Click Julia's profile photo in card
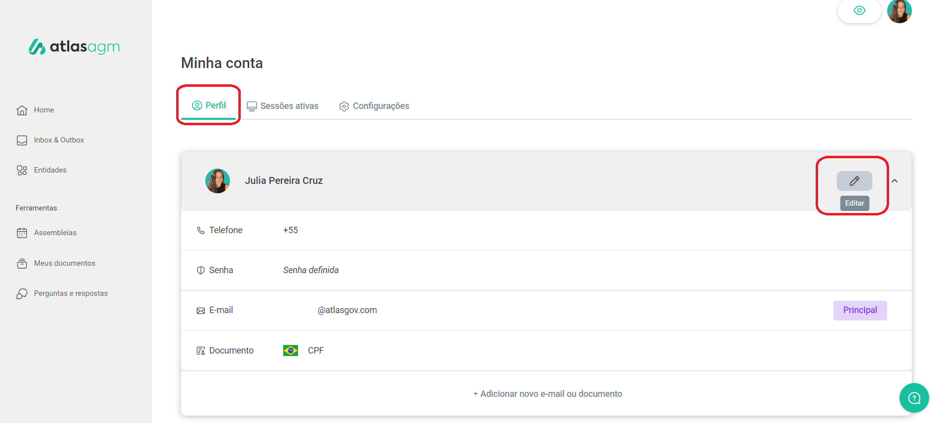The width and height of the screenshot is (938, 423). click(218, 181)
